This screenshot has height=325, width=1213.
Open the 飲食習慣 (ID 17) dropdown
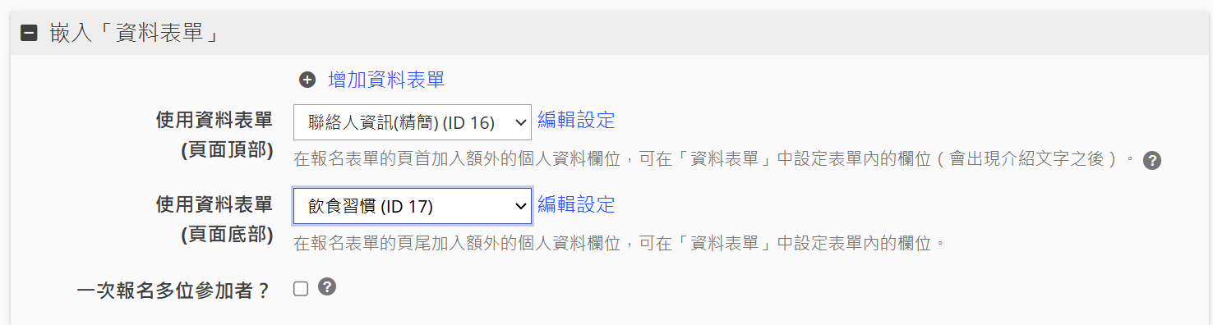click(x=413, y=206)
